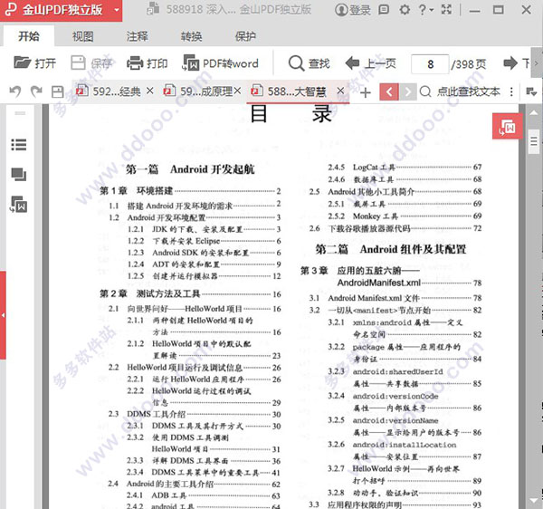Click TOC entry 2.4.5 LogCat工具
This screenshot has width=543, height=509.
point(405,167)
